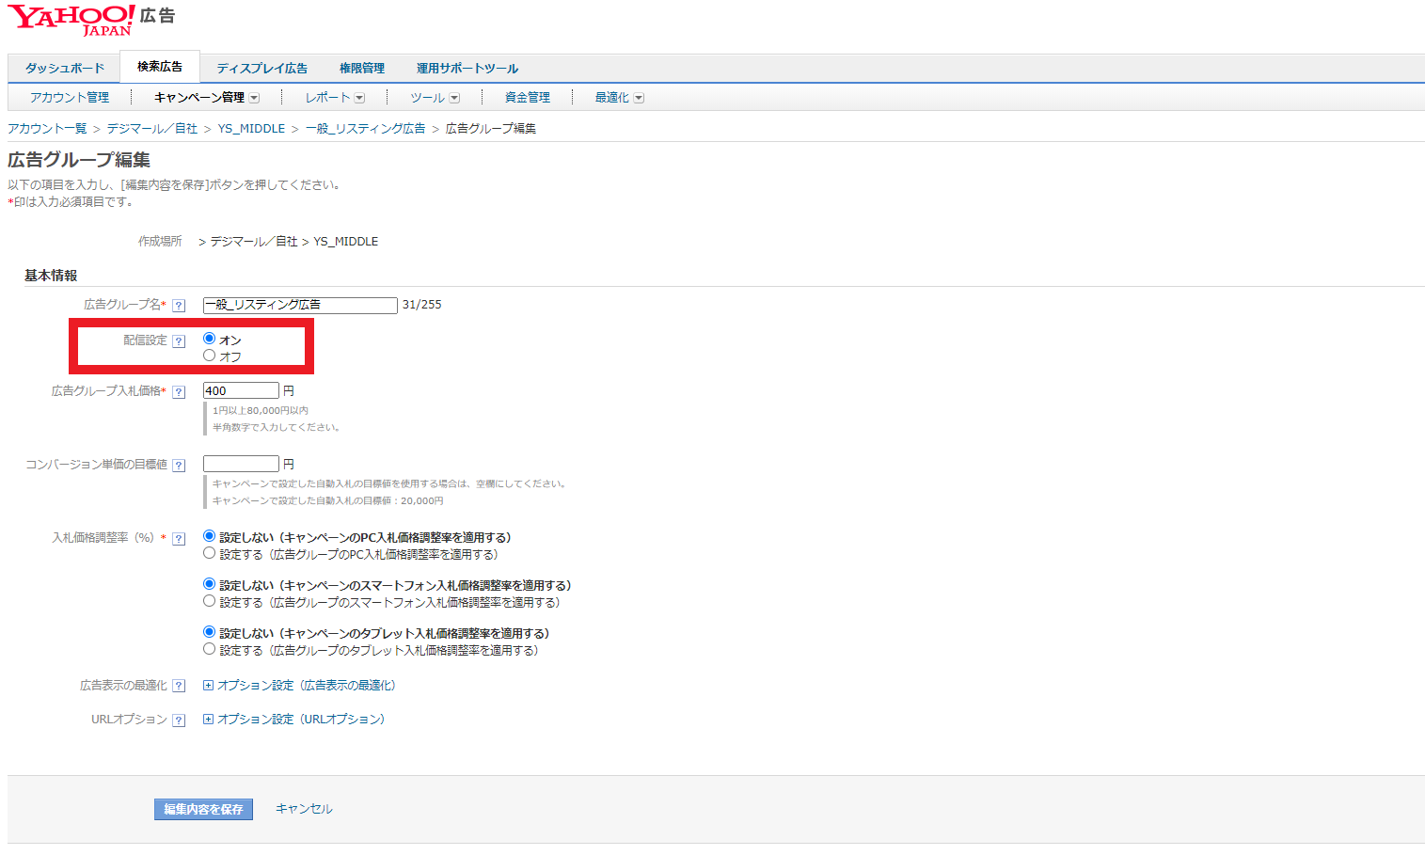Switch to the 検索広告 tab

click(x=160, y=67)
